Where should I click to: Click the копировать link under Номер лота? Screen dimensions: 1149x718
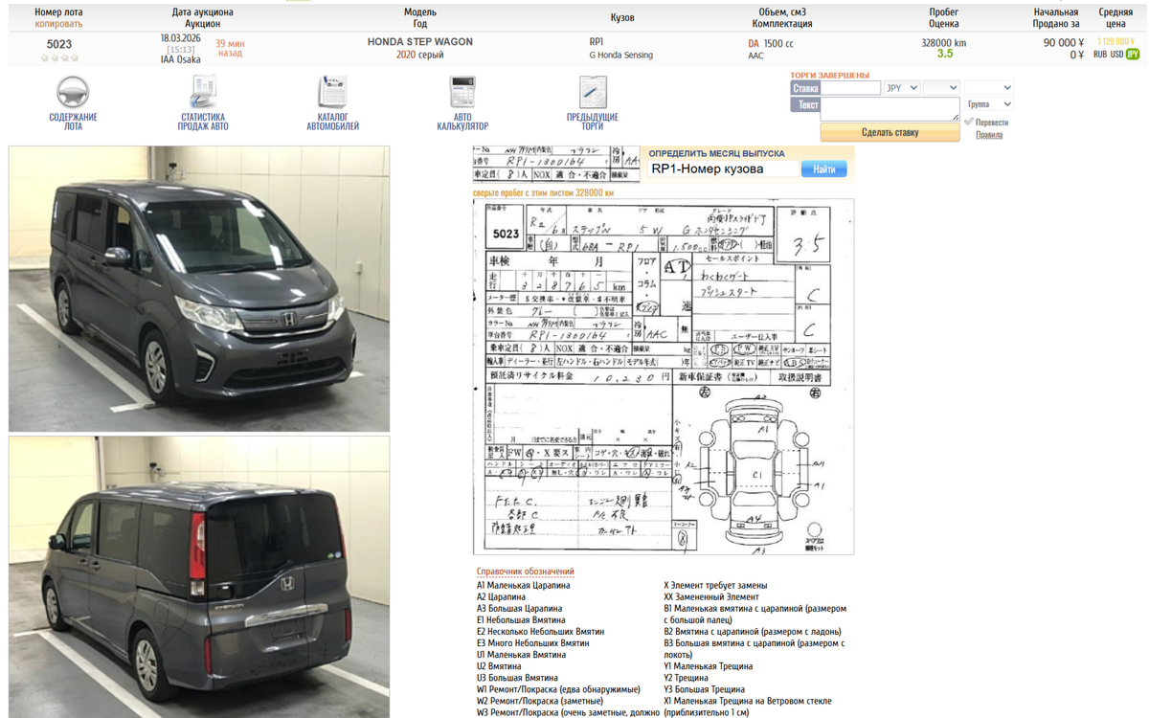[x=59, y=23]
